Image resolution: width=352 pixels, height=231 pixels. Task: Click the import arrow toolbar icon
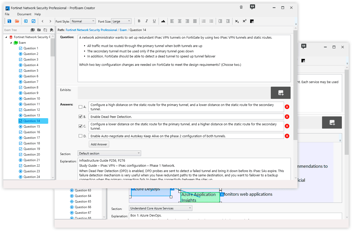(x=26, y=21)
